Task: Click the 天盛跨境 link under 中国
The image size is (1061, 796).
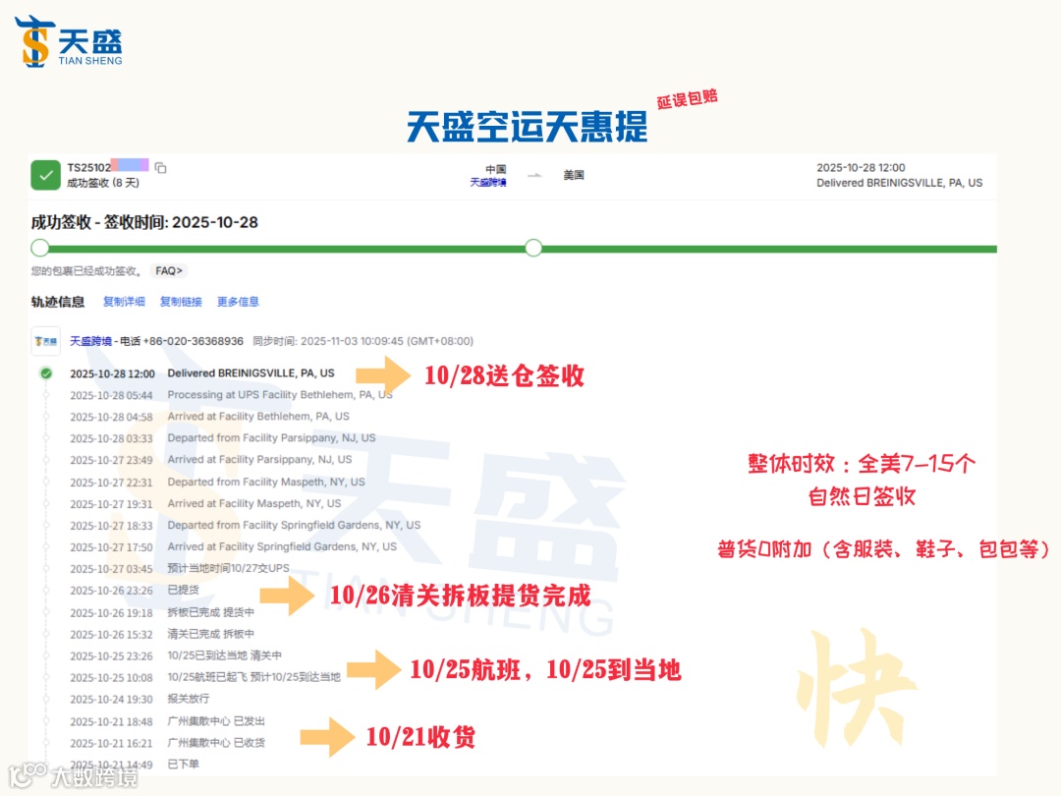Action: point(488,182)
